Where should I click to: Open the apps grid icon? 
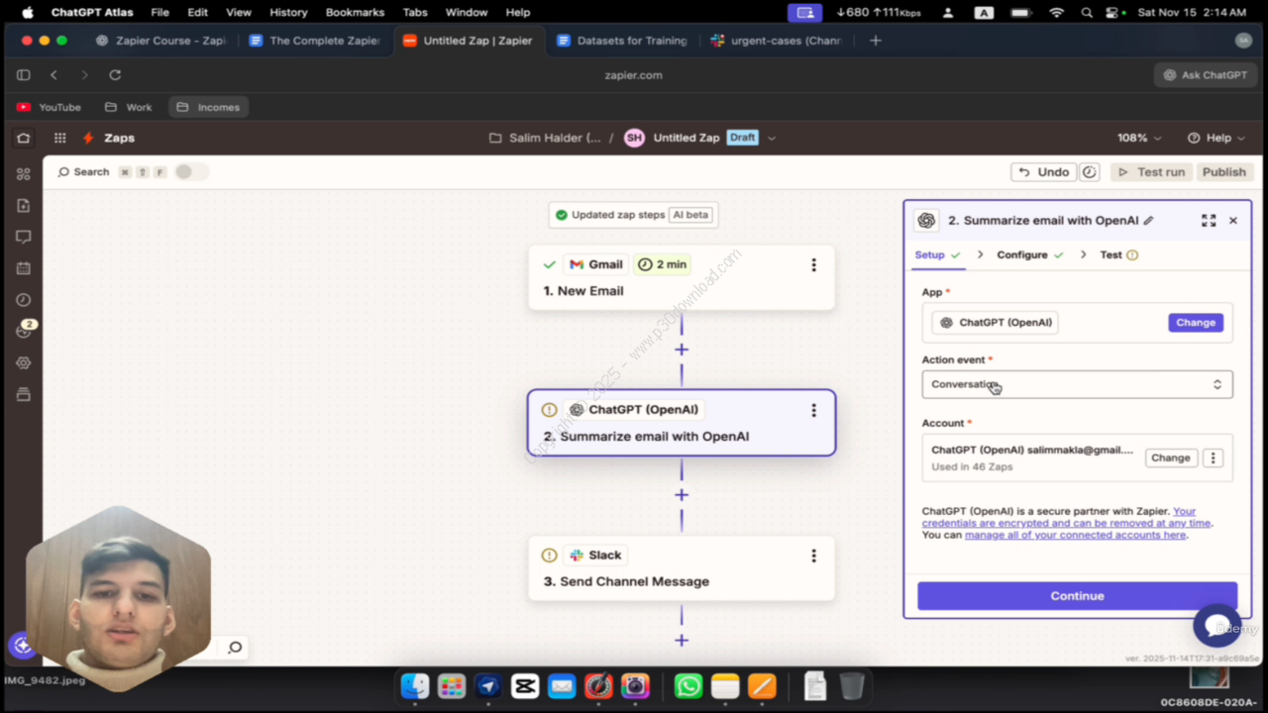[x=60, y=139]
